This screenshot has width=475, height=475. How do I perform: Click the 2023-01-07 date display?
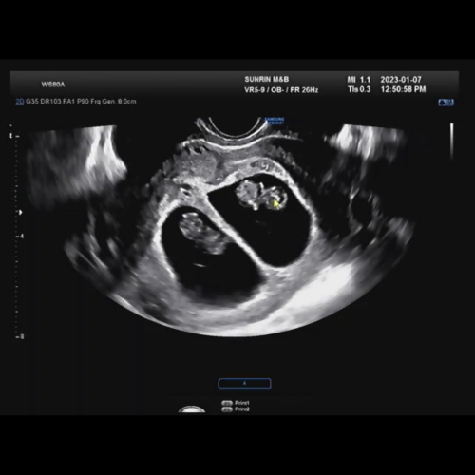[x=401, y=80]
